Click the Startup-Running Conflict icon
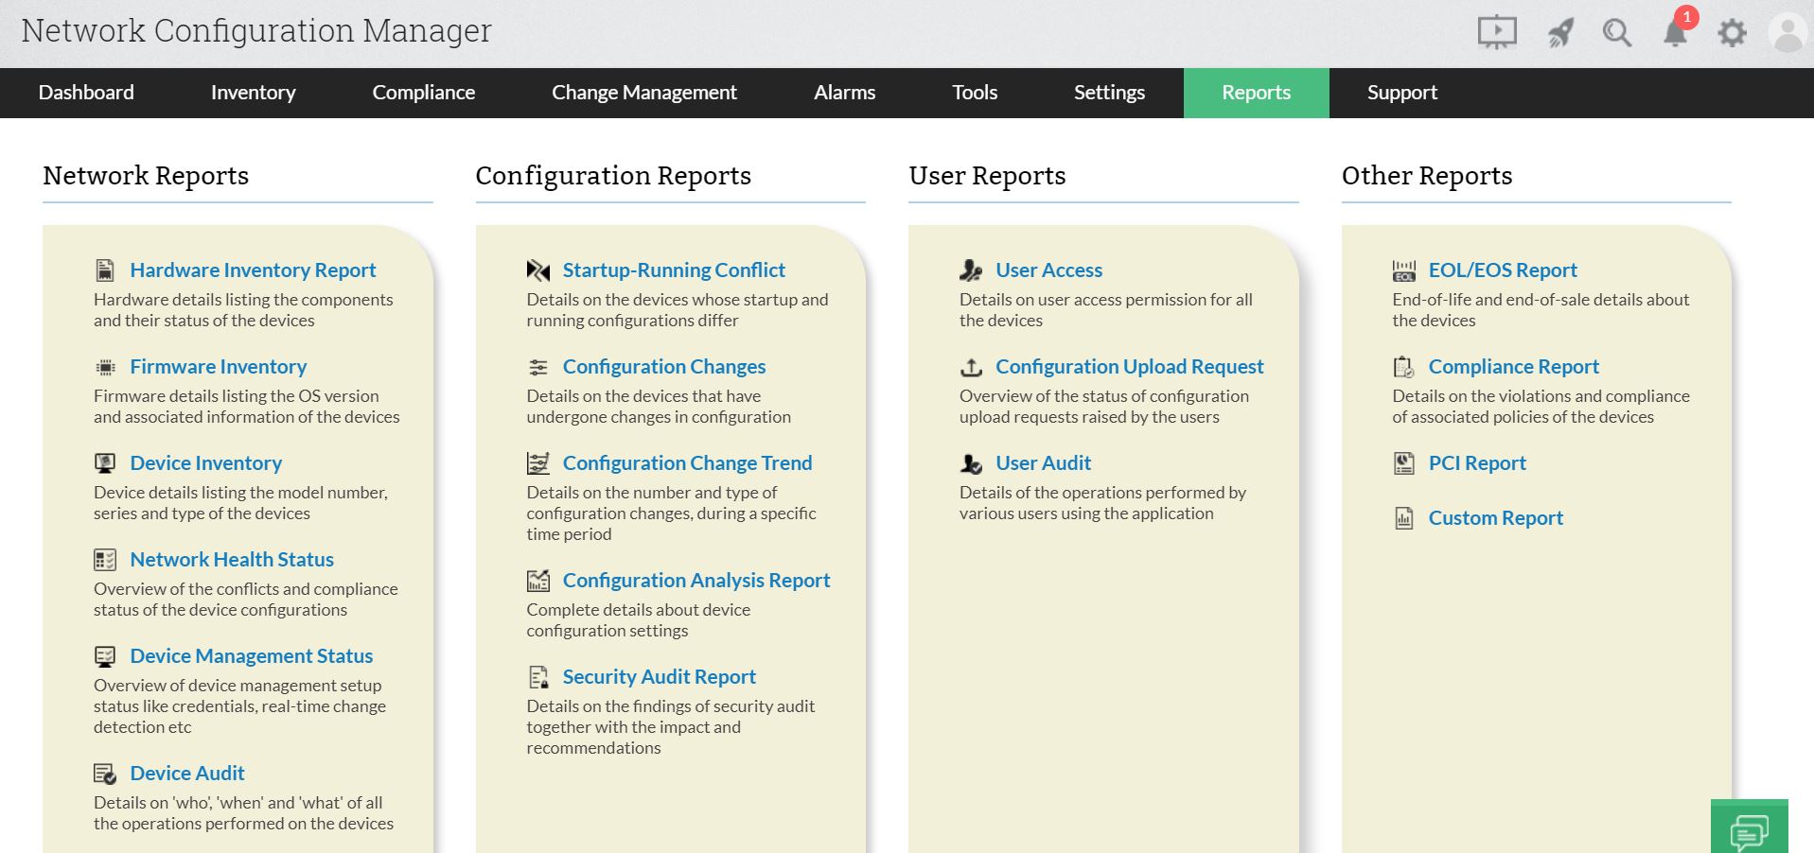Screen dimensions: 1814x853 click(x=537, y=270)
